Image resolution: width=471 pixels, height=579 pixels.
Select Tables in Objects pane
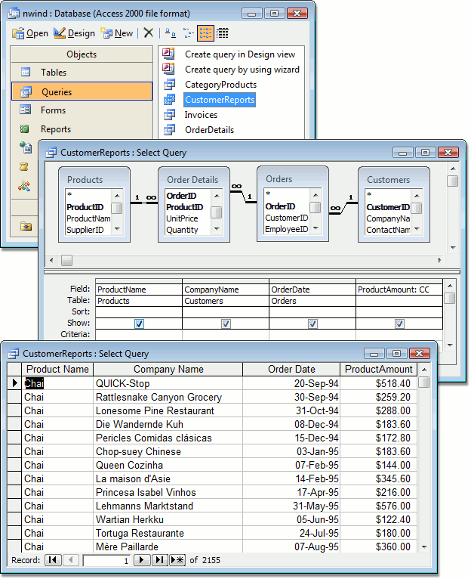point(82,73)
